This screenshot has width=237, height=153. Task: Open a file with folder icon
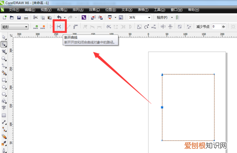[x=12, y=17]
